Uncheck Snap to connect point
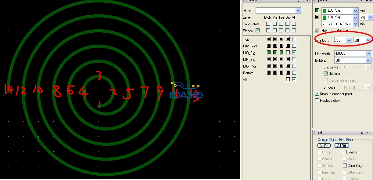Image resolution: width=373 pixels, height=180 pixels. 317,94
